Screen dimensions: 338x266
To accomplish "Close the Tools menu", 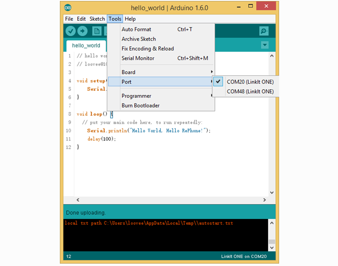I will coord(115,19).
